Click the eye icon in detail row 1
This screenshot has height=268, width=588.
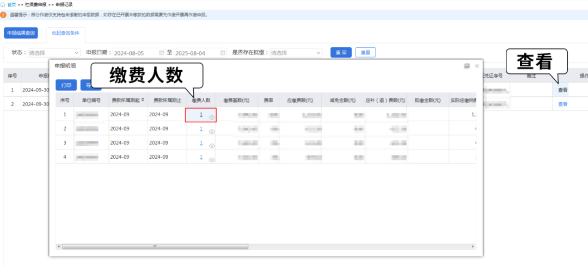(x=212, y=117)
